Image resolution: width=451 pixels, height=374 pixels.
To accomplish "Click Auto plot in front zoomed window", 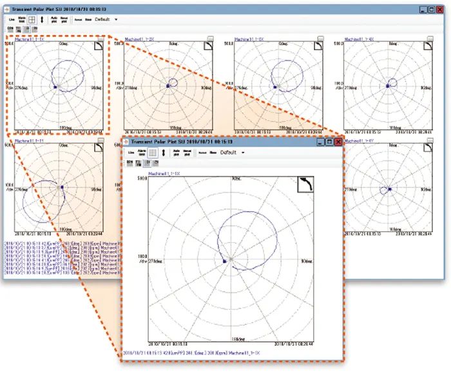I will 177,153.
